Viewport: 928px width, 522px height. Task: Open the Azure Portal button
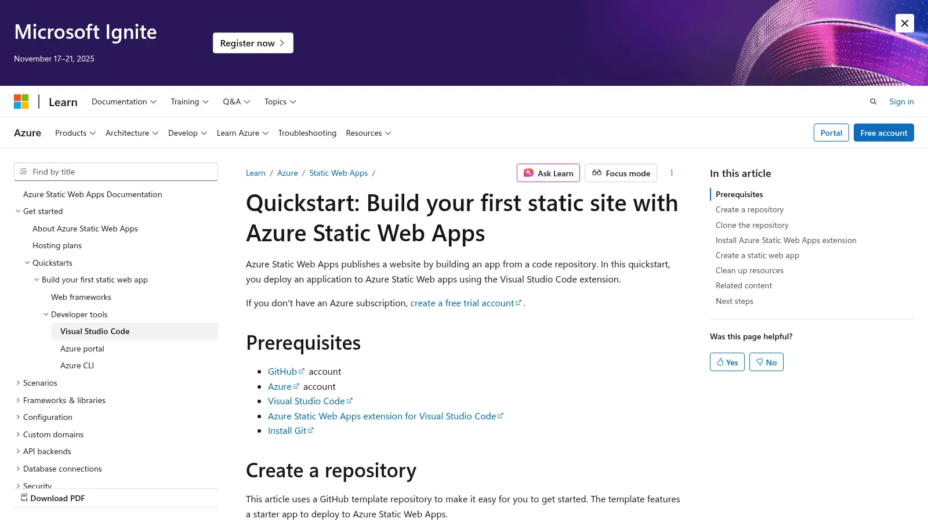coord(831,133)
